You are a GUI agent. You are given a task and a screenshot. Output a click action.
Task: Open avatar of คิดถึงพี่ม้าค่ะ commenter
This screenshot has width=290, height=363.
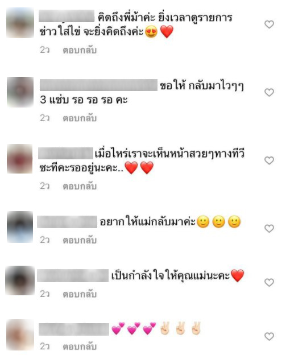pyautogui.click(x=20, y=23)
